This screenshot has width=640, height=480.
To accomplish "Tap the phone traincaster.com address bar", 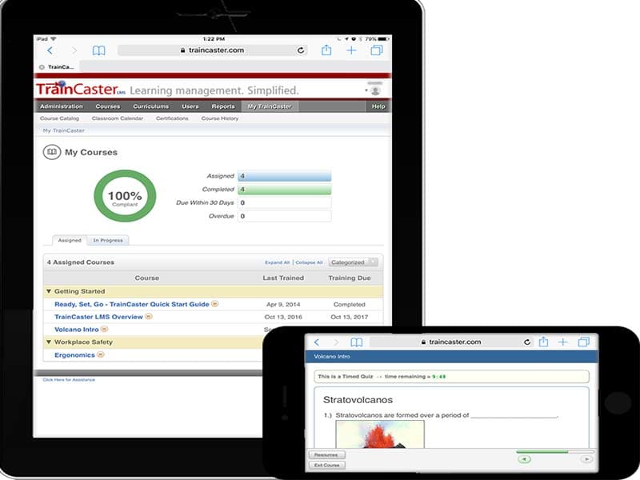I will 451,342.
